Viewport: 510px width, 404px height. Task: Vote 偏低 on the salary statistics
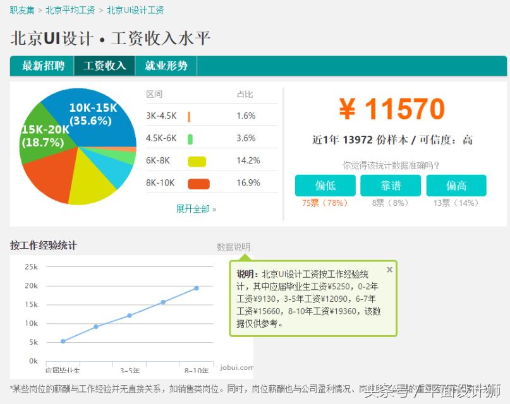[325, 186]
